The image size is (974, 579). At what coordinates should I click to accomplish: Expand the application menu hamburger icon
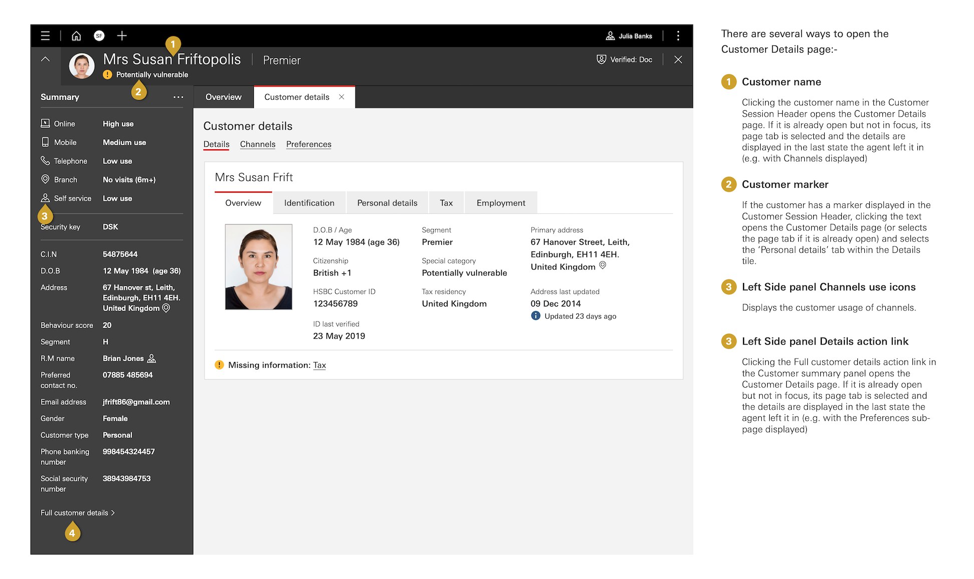[44, 36]
